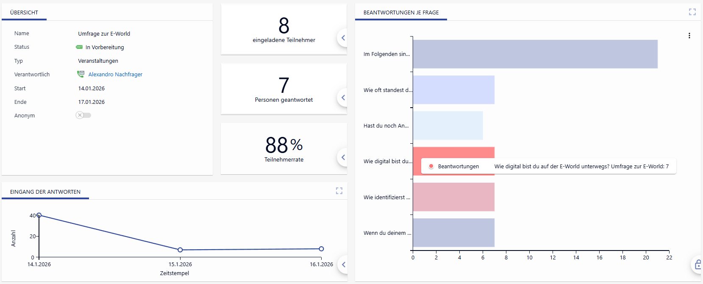This screenshot has width=703, height=284.
Task: Select the Übersicht tab header
Action: tap(24, 13)
